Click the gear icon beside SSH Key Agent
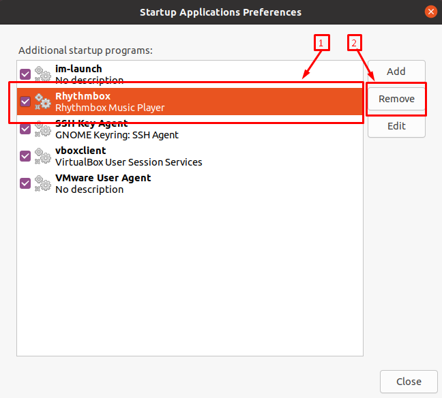Image resolution: width=442 pixels, height=398 pixels. pyautogui.click(x=43, y=129)
